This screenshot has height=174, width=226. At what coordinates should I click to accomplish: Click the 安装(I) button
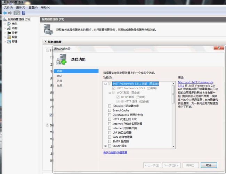coord(191,165)
